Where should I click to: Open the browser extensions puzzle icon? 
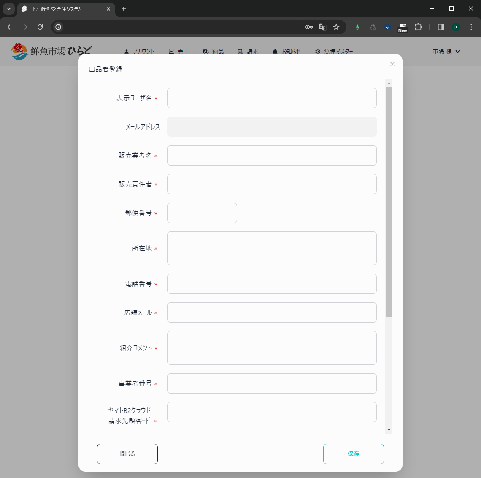(x=418, y=27)
